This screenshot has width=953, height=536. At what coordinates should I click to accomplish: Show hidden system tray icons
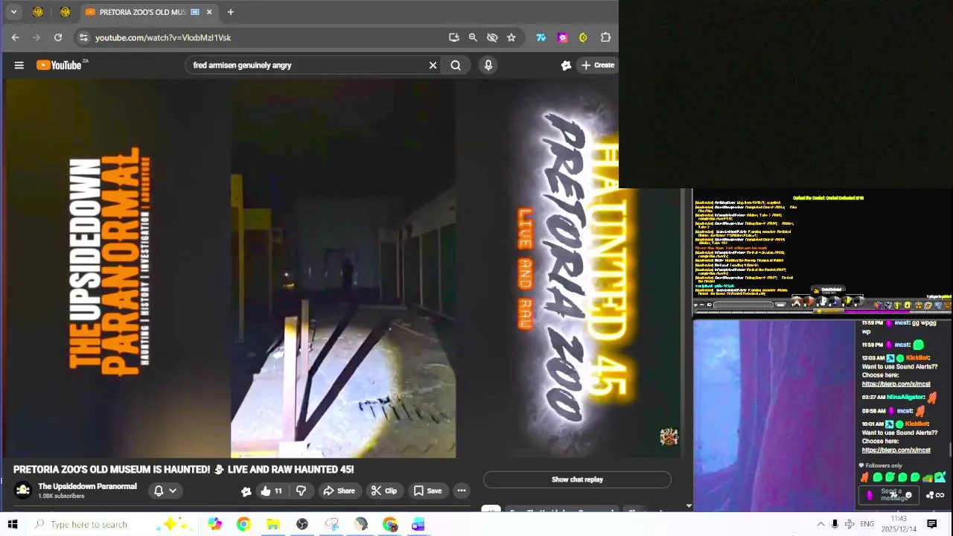click(820, 524)
